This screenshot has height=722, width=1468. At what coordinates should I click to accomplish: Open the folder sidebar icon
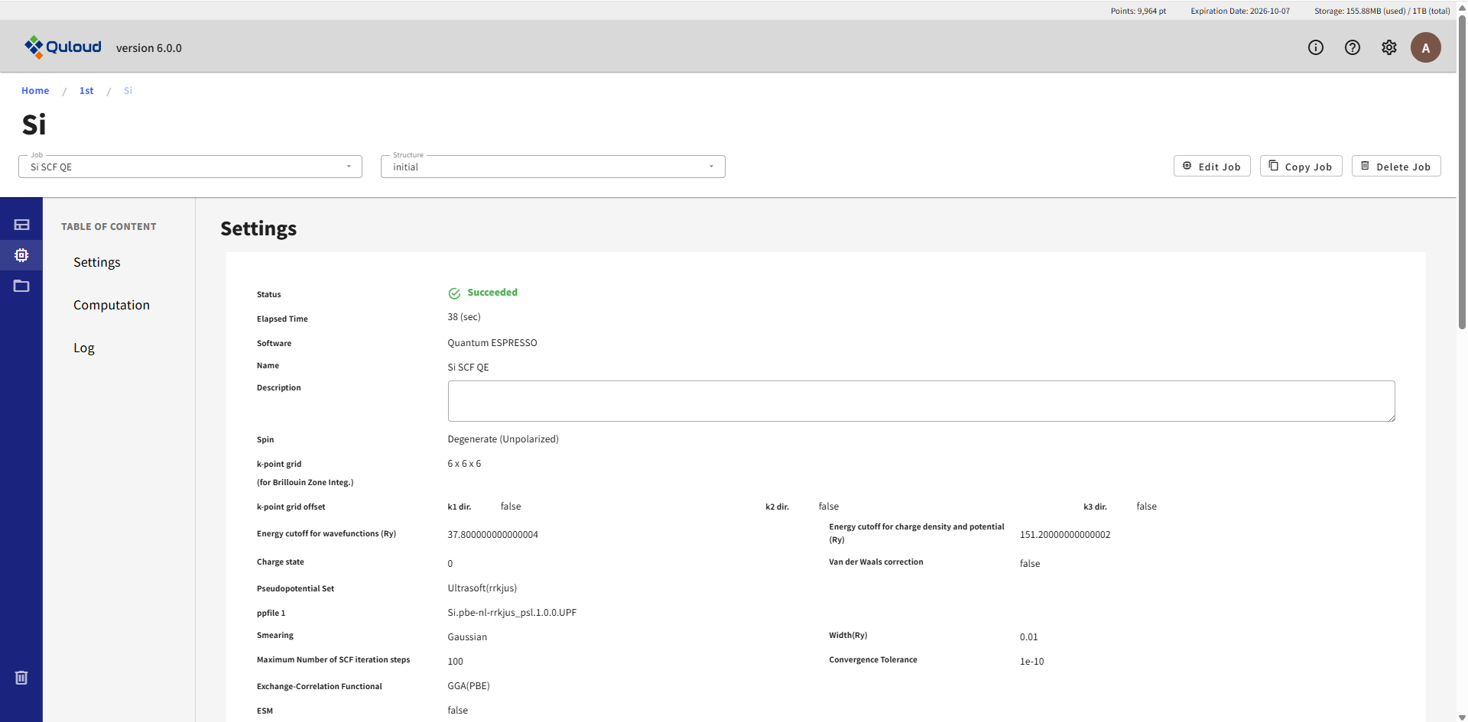point(21,286)
